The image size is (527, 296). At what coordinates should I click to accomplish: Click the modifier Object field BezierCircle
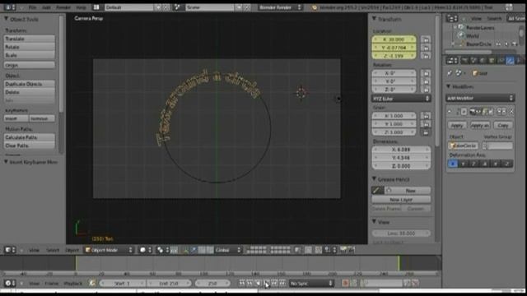[x=463, y=146]
